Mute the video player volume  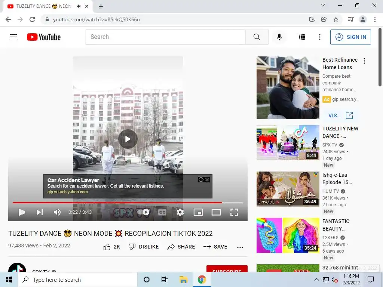(x=57, y=212)
